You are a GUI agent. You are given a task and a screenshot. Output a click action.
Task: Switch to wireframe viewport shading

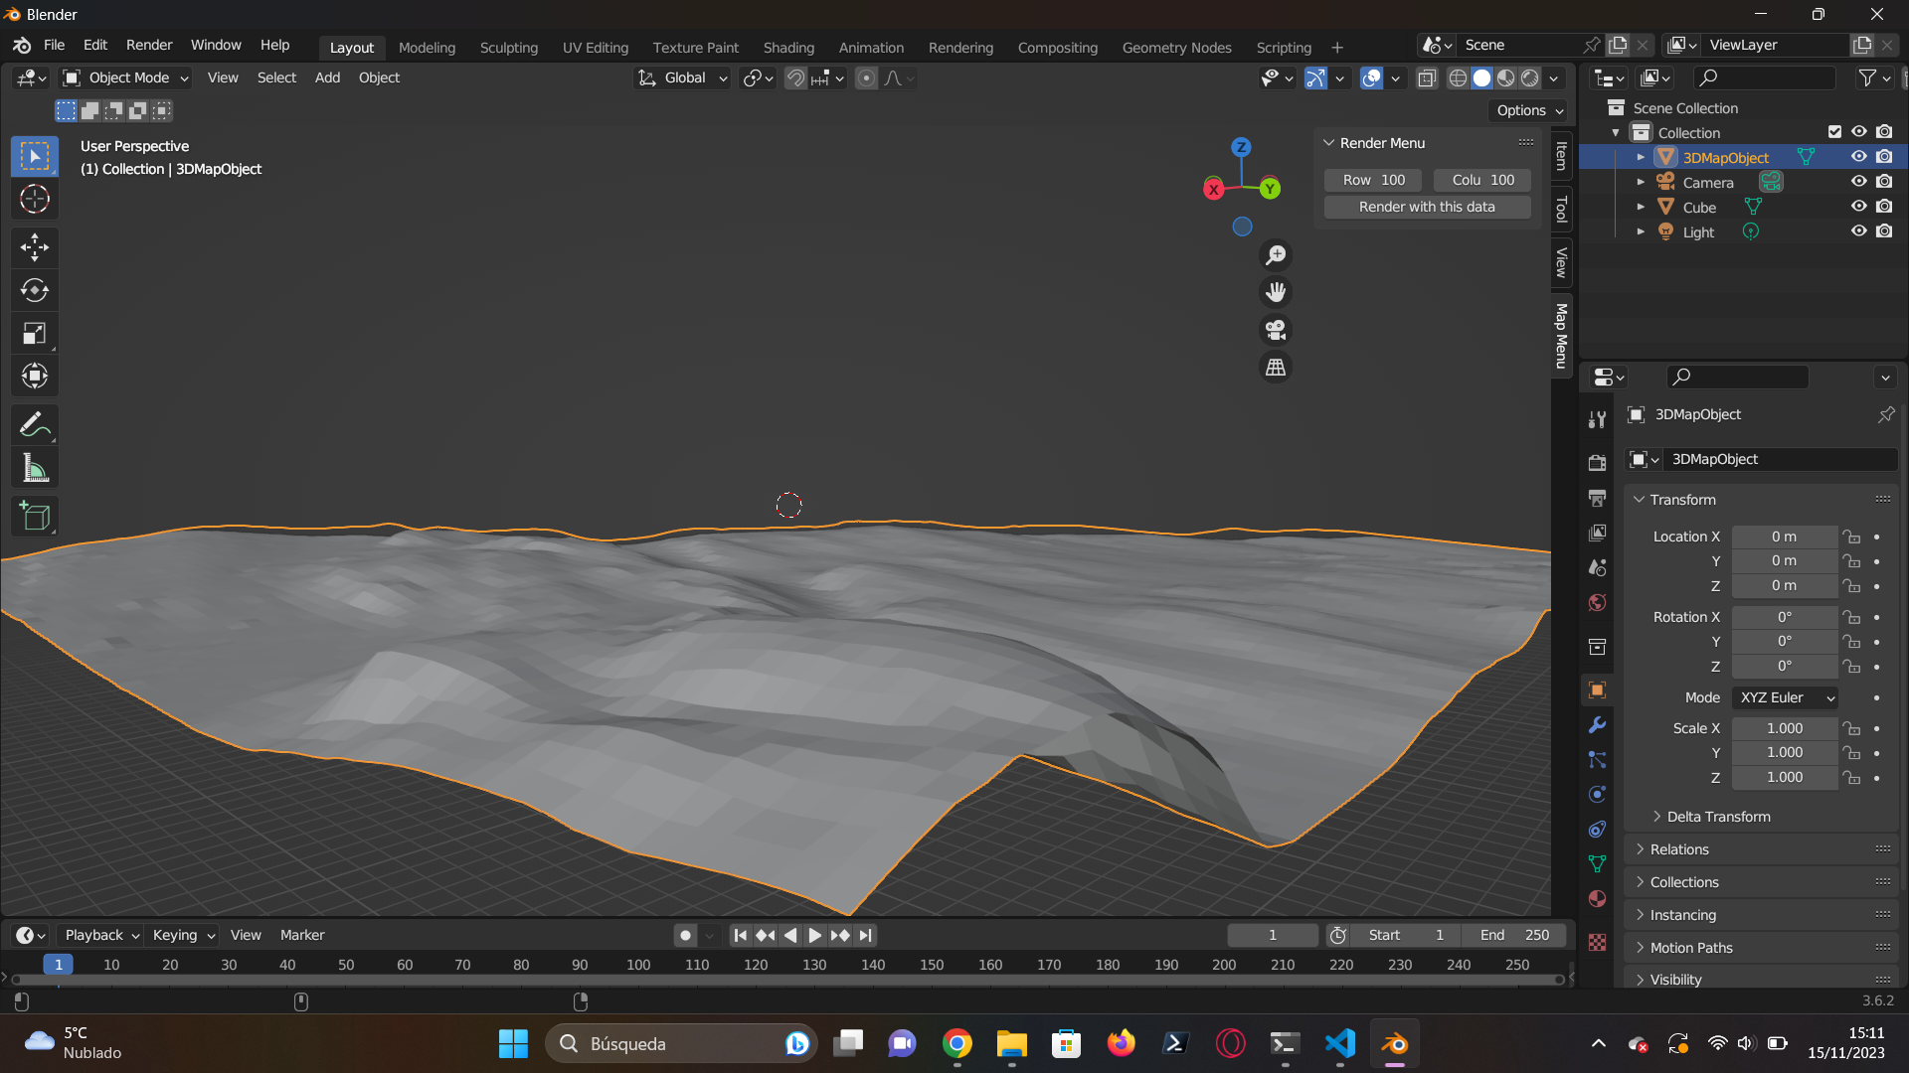point(1458,77)
